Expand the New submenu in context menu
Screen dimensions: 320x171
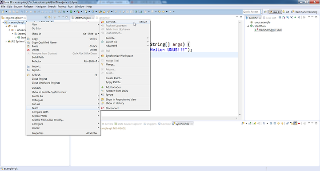coord(63,24)
